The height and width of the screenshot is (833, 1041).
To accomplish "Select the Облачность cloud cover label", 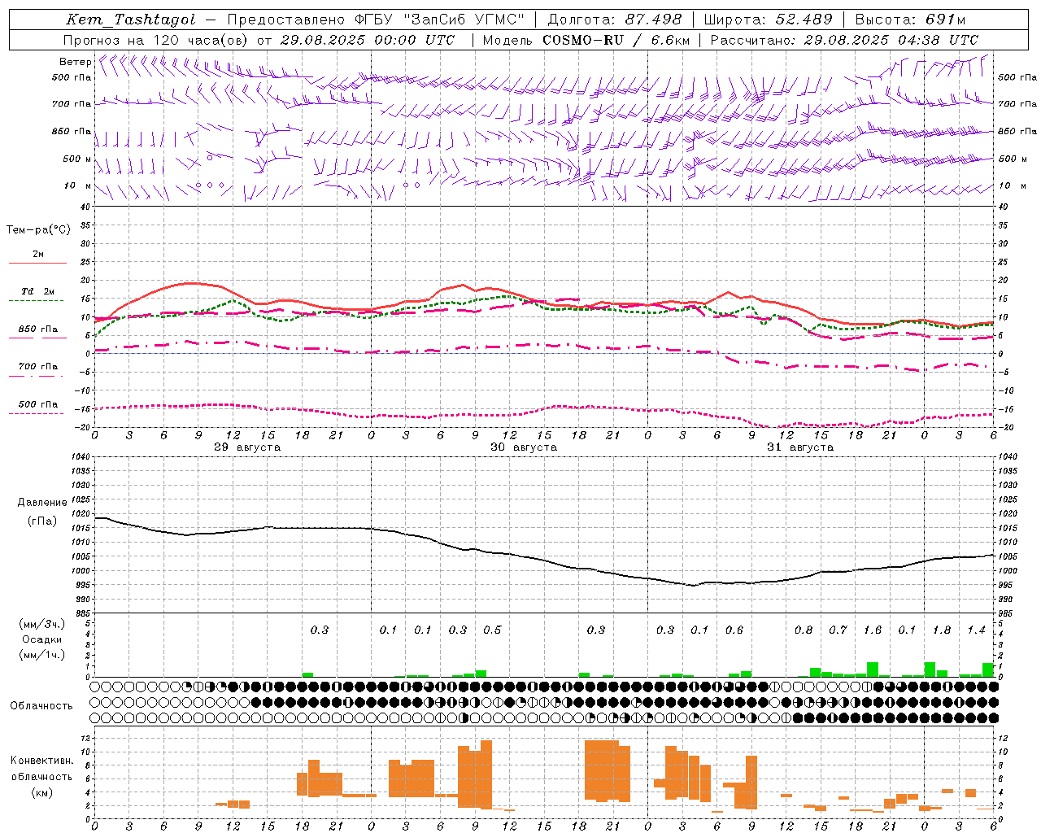I will click(x=41, y=706).
